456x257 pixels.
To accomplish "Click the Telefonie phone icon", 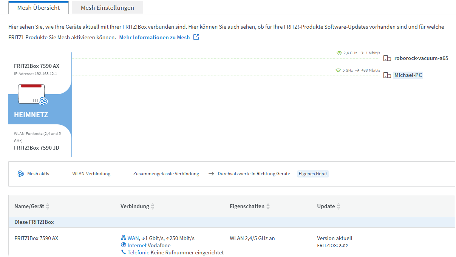I will click(x=124, y=252).
